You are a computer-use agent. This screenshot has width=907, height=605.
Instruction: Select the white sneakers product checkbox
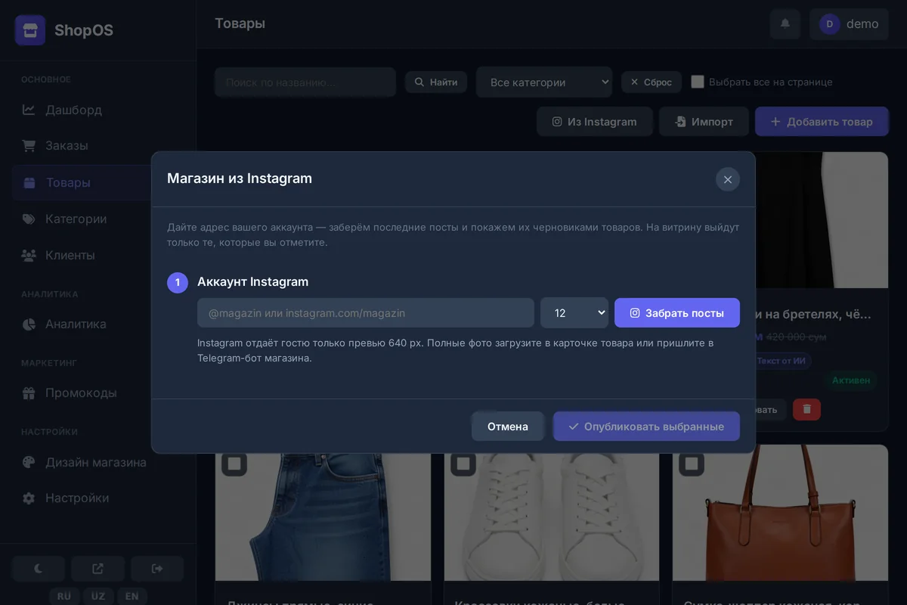(x=463, y=464)
